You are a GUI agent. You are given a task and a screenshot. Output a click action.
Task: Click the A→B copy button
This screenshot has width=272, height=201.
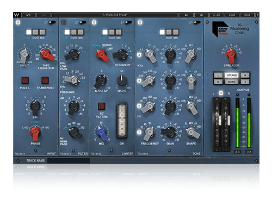coord(217,15)
